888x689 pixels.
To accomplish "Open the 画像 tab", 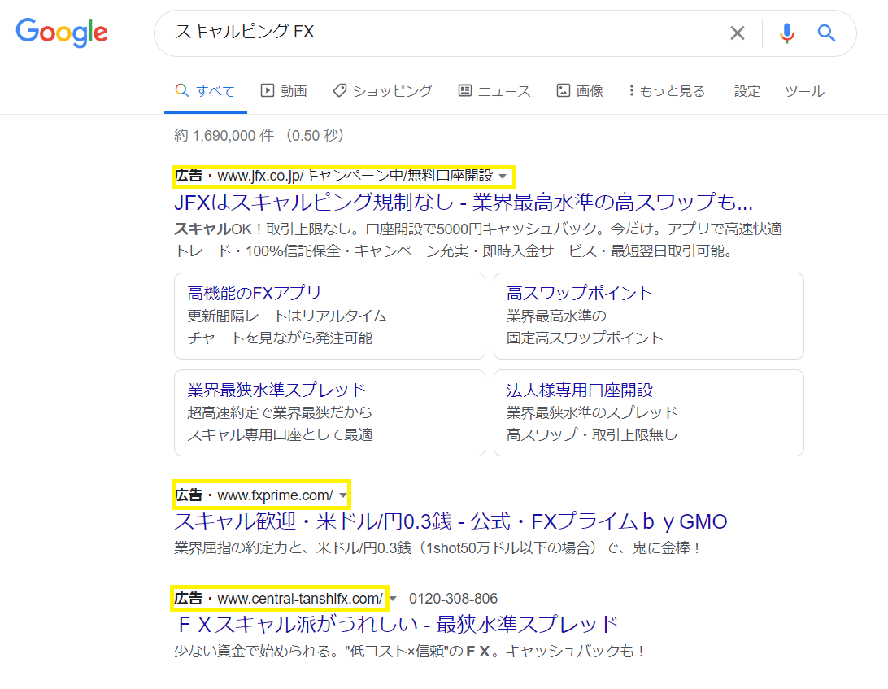I will point(580,90).
